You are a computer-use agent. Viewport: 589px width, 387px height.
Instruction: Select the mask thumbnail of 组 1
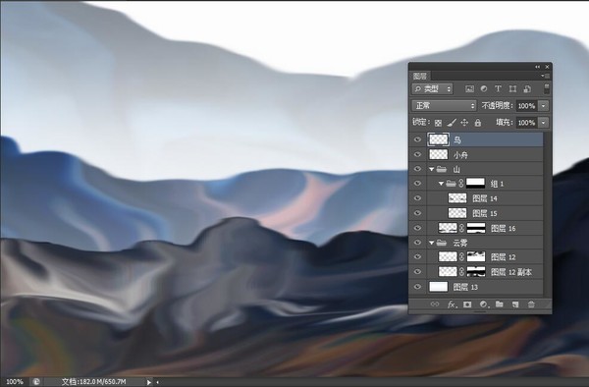[475, 184]
